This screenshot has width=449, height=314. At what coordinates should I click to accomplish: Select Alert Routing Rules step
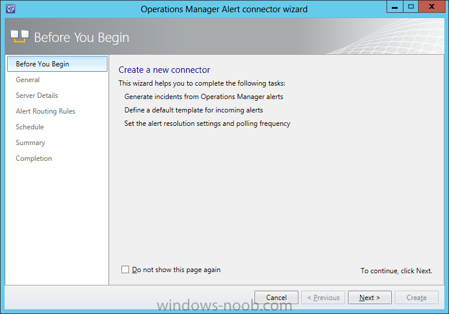46,111
